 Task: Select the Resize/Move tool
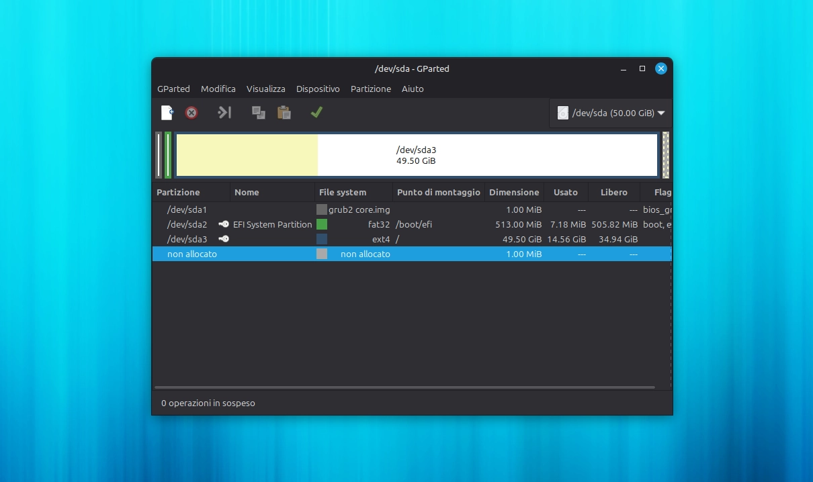pos(224,112)
